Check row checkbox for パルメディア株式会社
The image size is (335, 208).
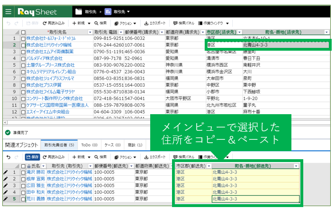(23, 58)
